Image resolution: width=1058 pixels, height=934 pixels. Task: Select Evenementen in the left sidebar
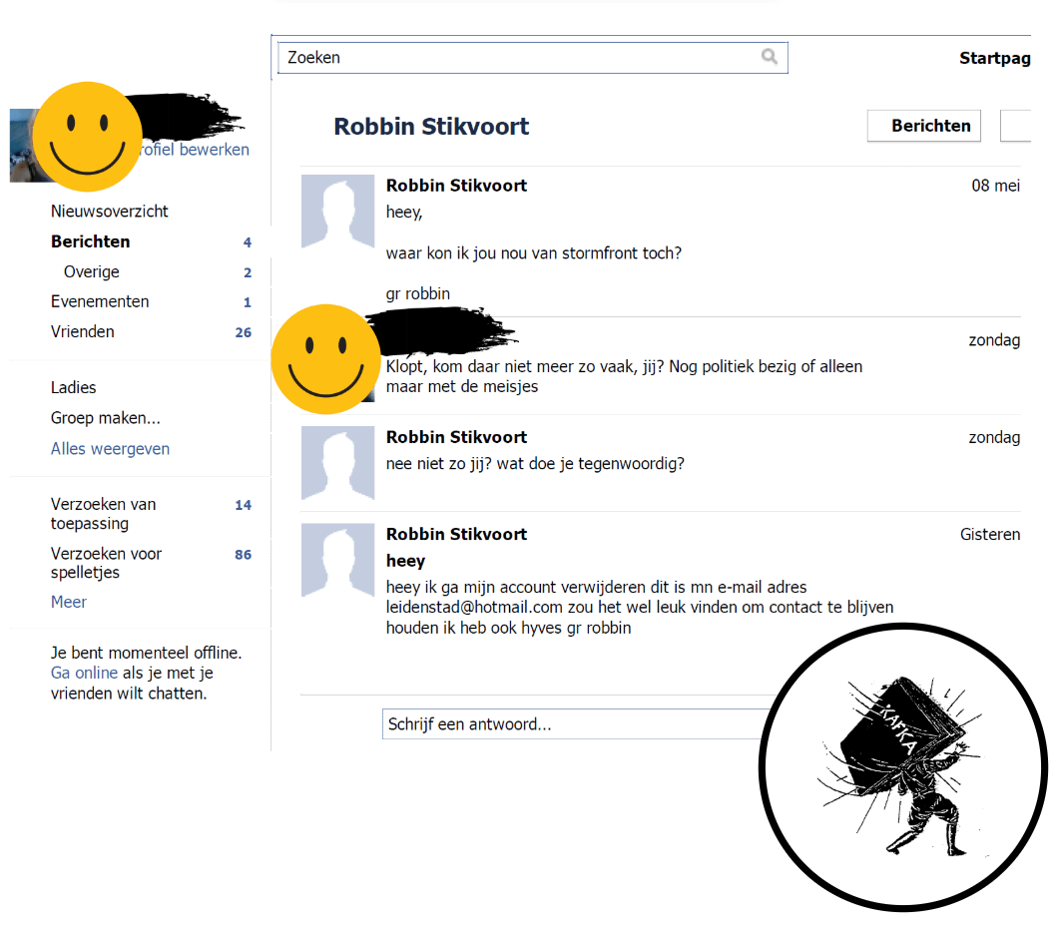pos(100,301)
